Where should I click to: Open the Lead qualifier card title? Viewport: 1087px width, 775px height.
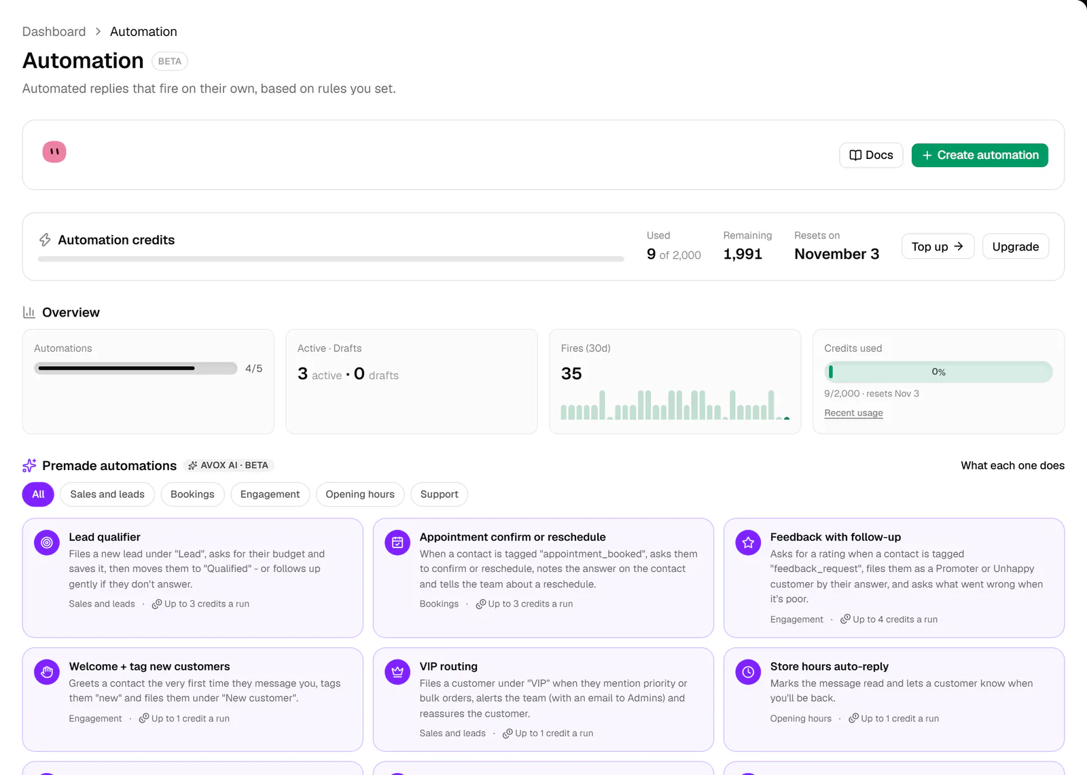[x=105, y=537]
